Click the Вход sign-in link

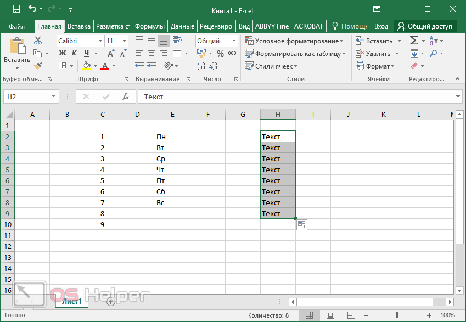pyautogui.click(x=381, y=26)
